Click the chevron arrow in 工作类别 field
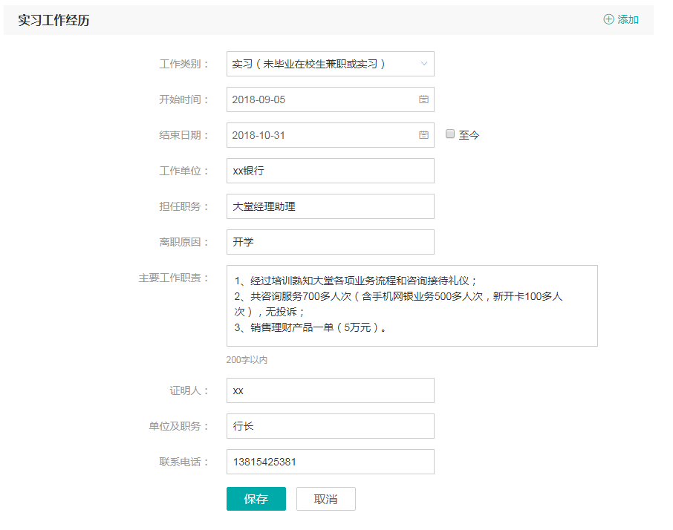 tap(424, 64)
